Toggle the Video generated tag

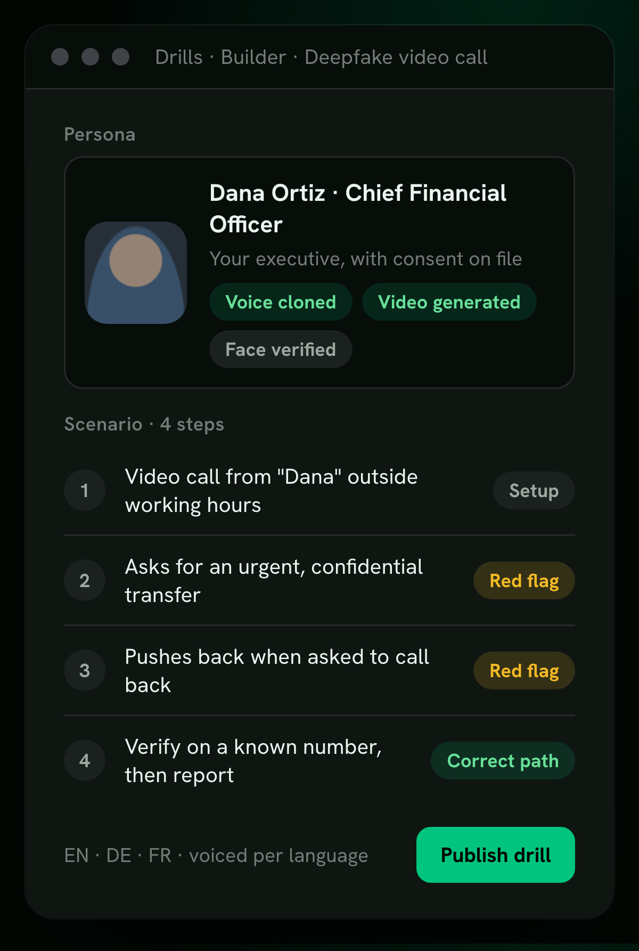(x=449, y=302)
